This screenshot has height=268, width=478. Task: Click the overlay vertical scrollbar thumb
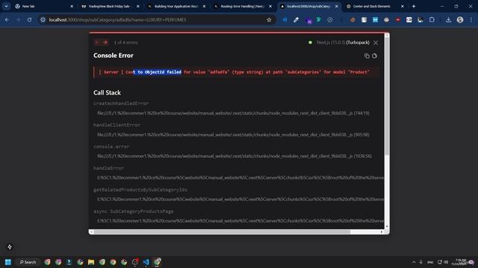pos(387,96)
